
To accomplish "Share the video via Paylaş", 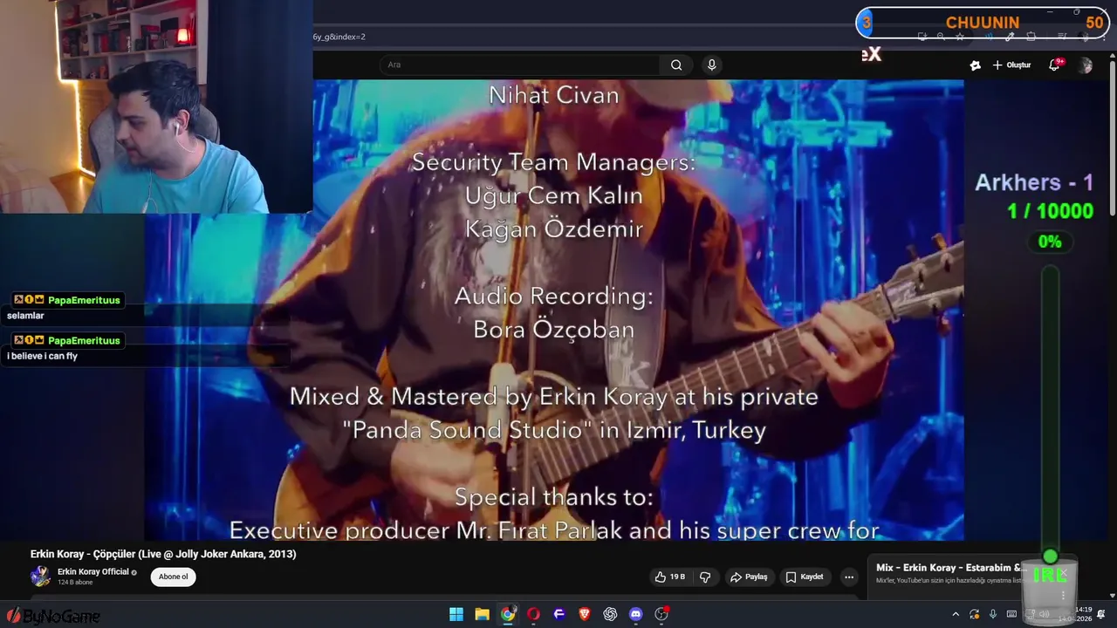I will pos(749,577).
